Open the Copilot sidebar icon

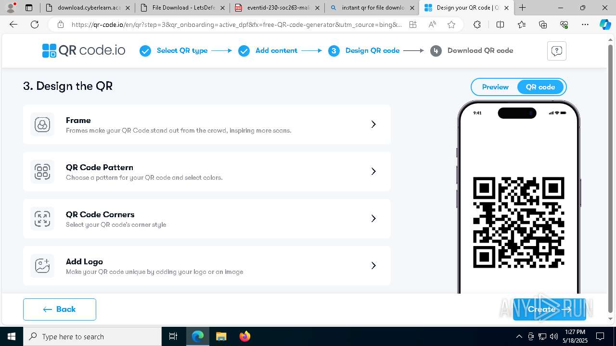(605, 25)
